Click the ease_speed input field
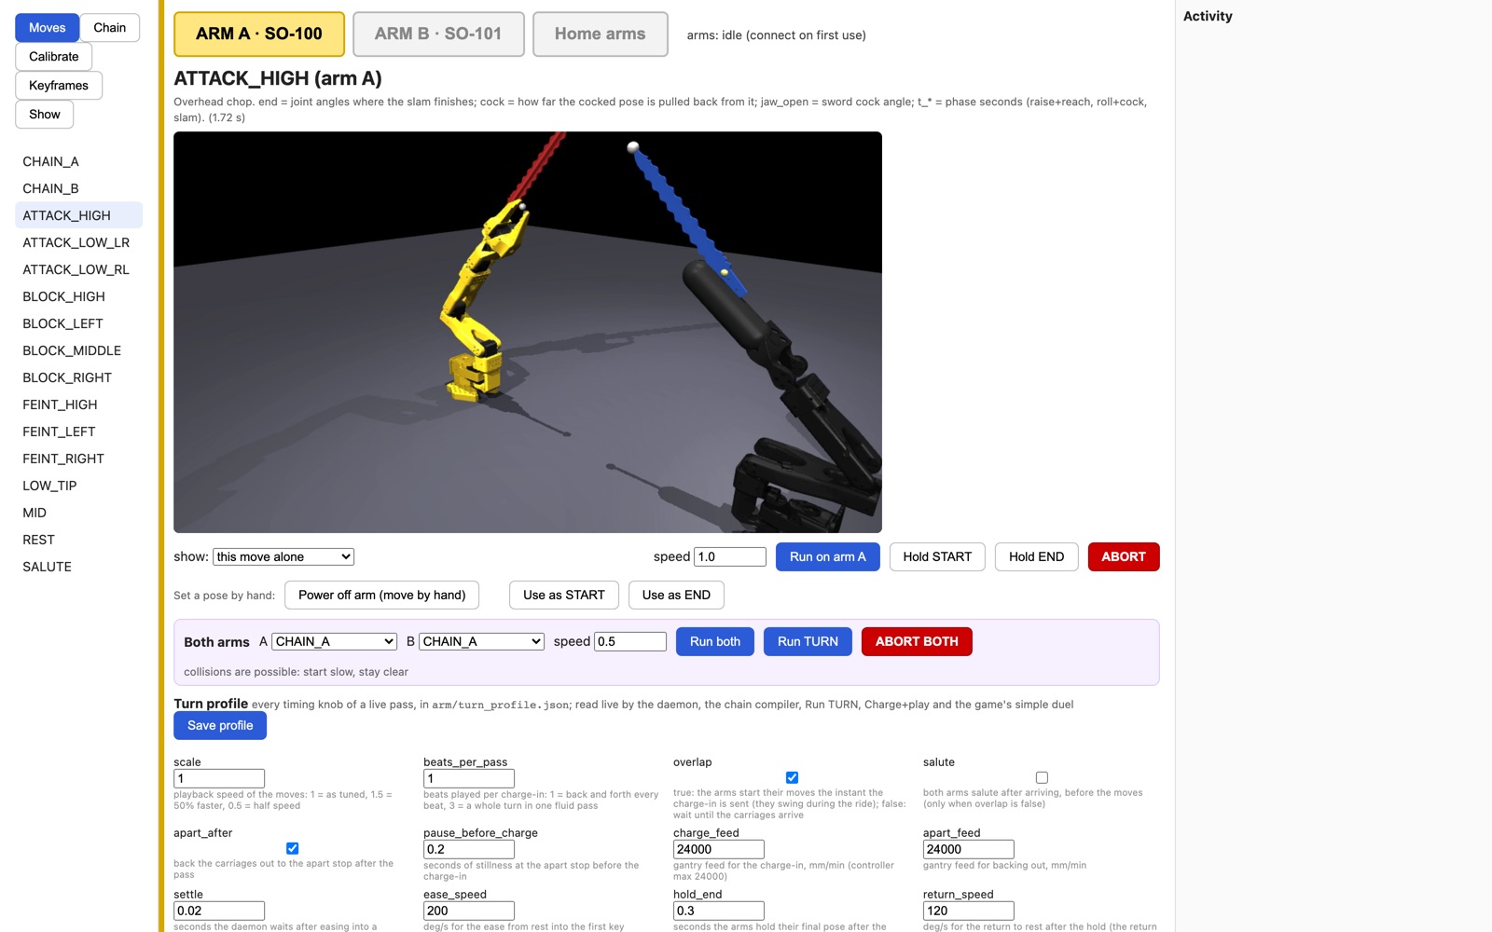The width and height of the screenshot is (1492, 932). pyautogui.click(x=469, y=911)
